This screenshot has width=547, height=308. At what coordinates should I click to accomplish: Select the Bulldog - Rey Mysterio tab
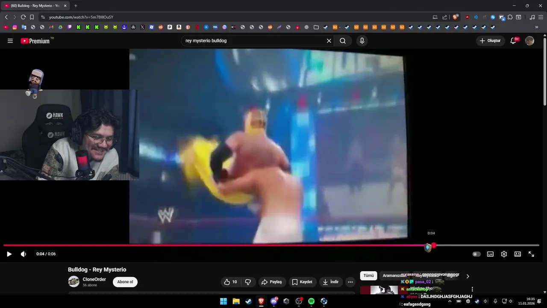point(35,6)
